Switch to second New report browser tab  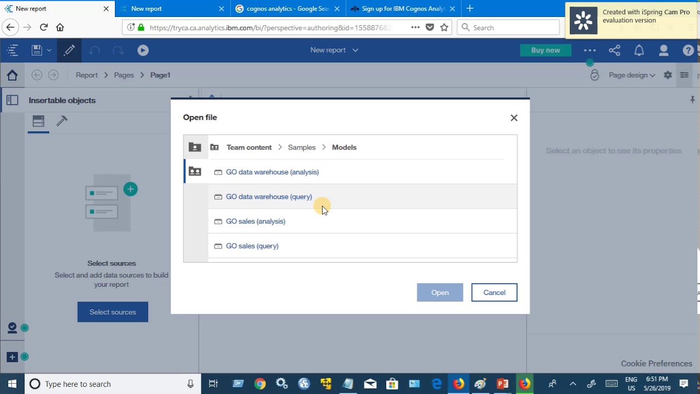(x=172, y=9)
